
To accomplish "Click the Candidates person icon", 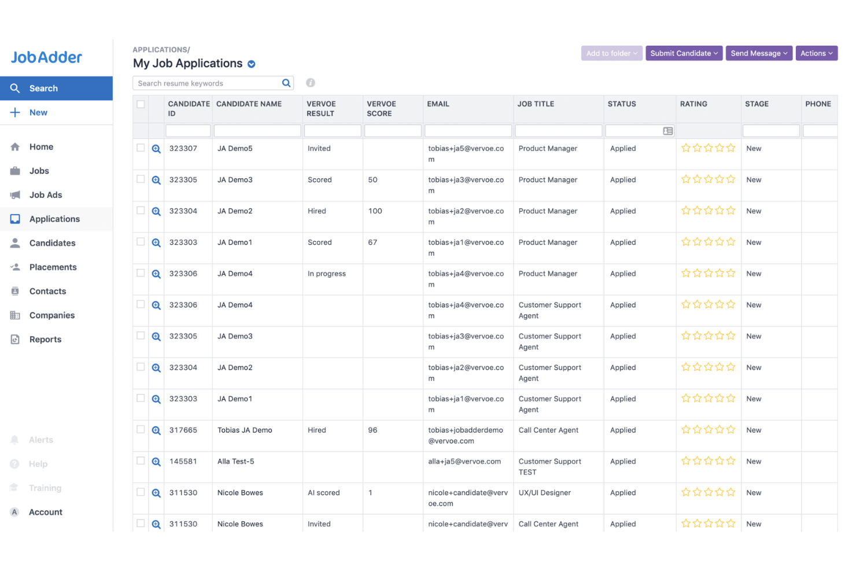I will click(x=15, y=243).
